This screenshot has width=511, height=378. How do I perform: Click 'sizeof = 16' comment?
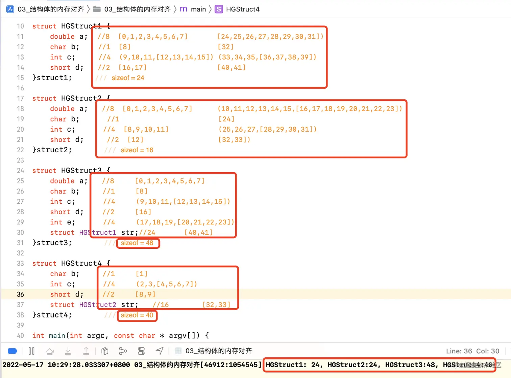tap(137, 150)
